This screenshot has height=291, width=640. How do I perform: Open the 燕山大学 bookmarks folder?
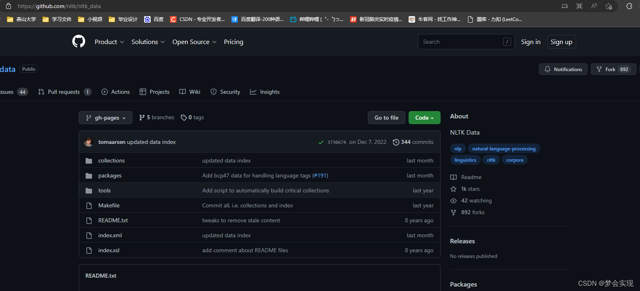click(21, 19)
